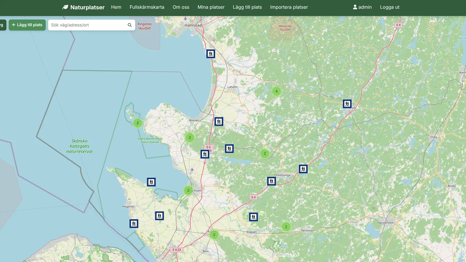Expand the cluster of 4 places
The height and width of the screenshot is (262, 466).
pyautogui.click(x=276, y=91)
